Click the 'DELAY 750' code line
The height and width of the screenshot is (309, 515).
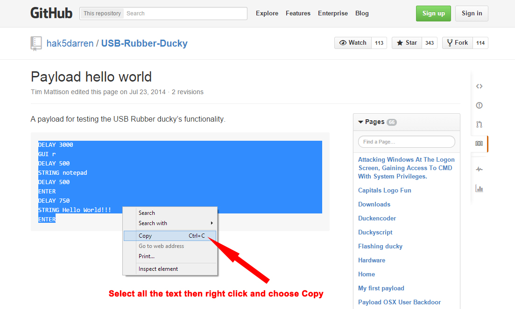click(x=54, y=200)
